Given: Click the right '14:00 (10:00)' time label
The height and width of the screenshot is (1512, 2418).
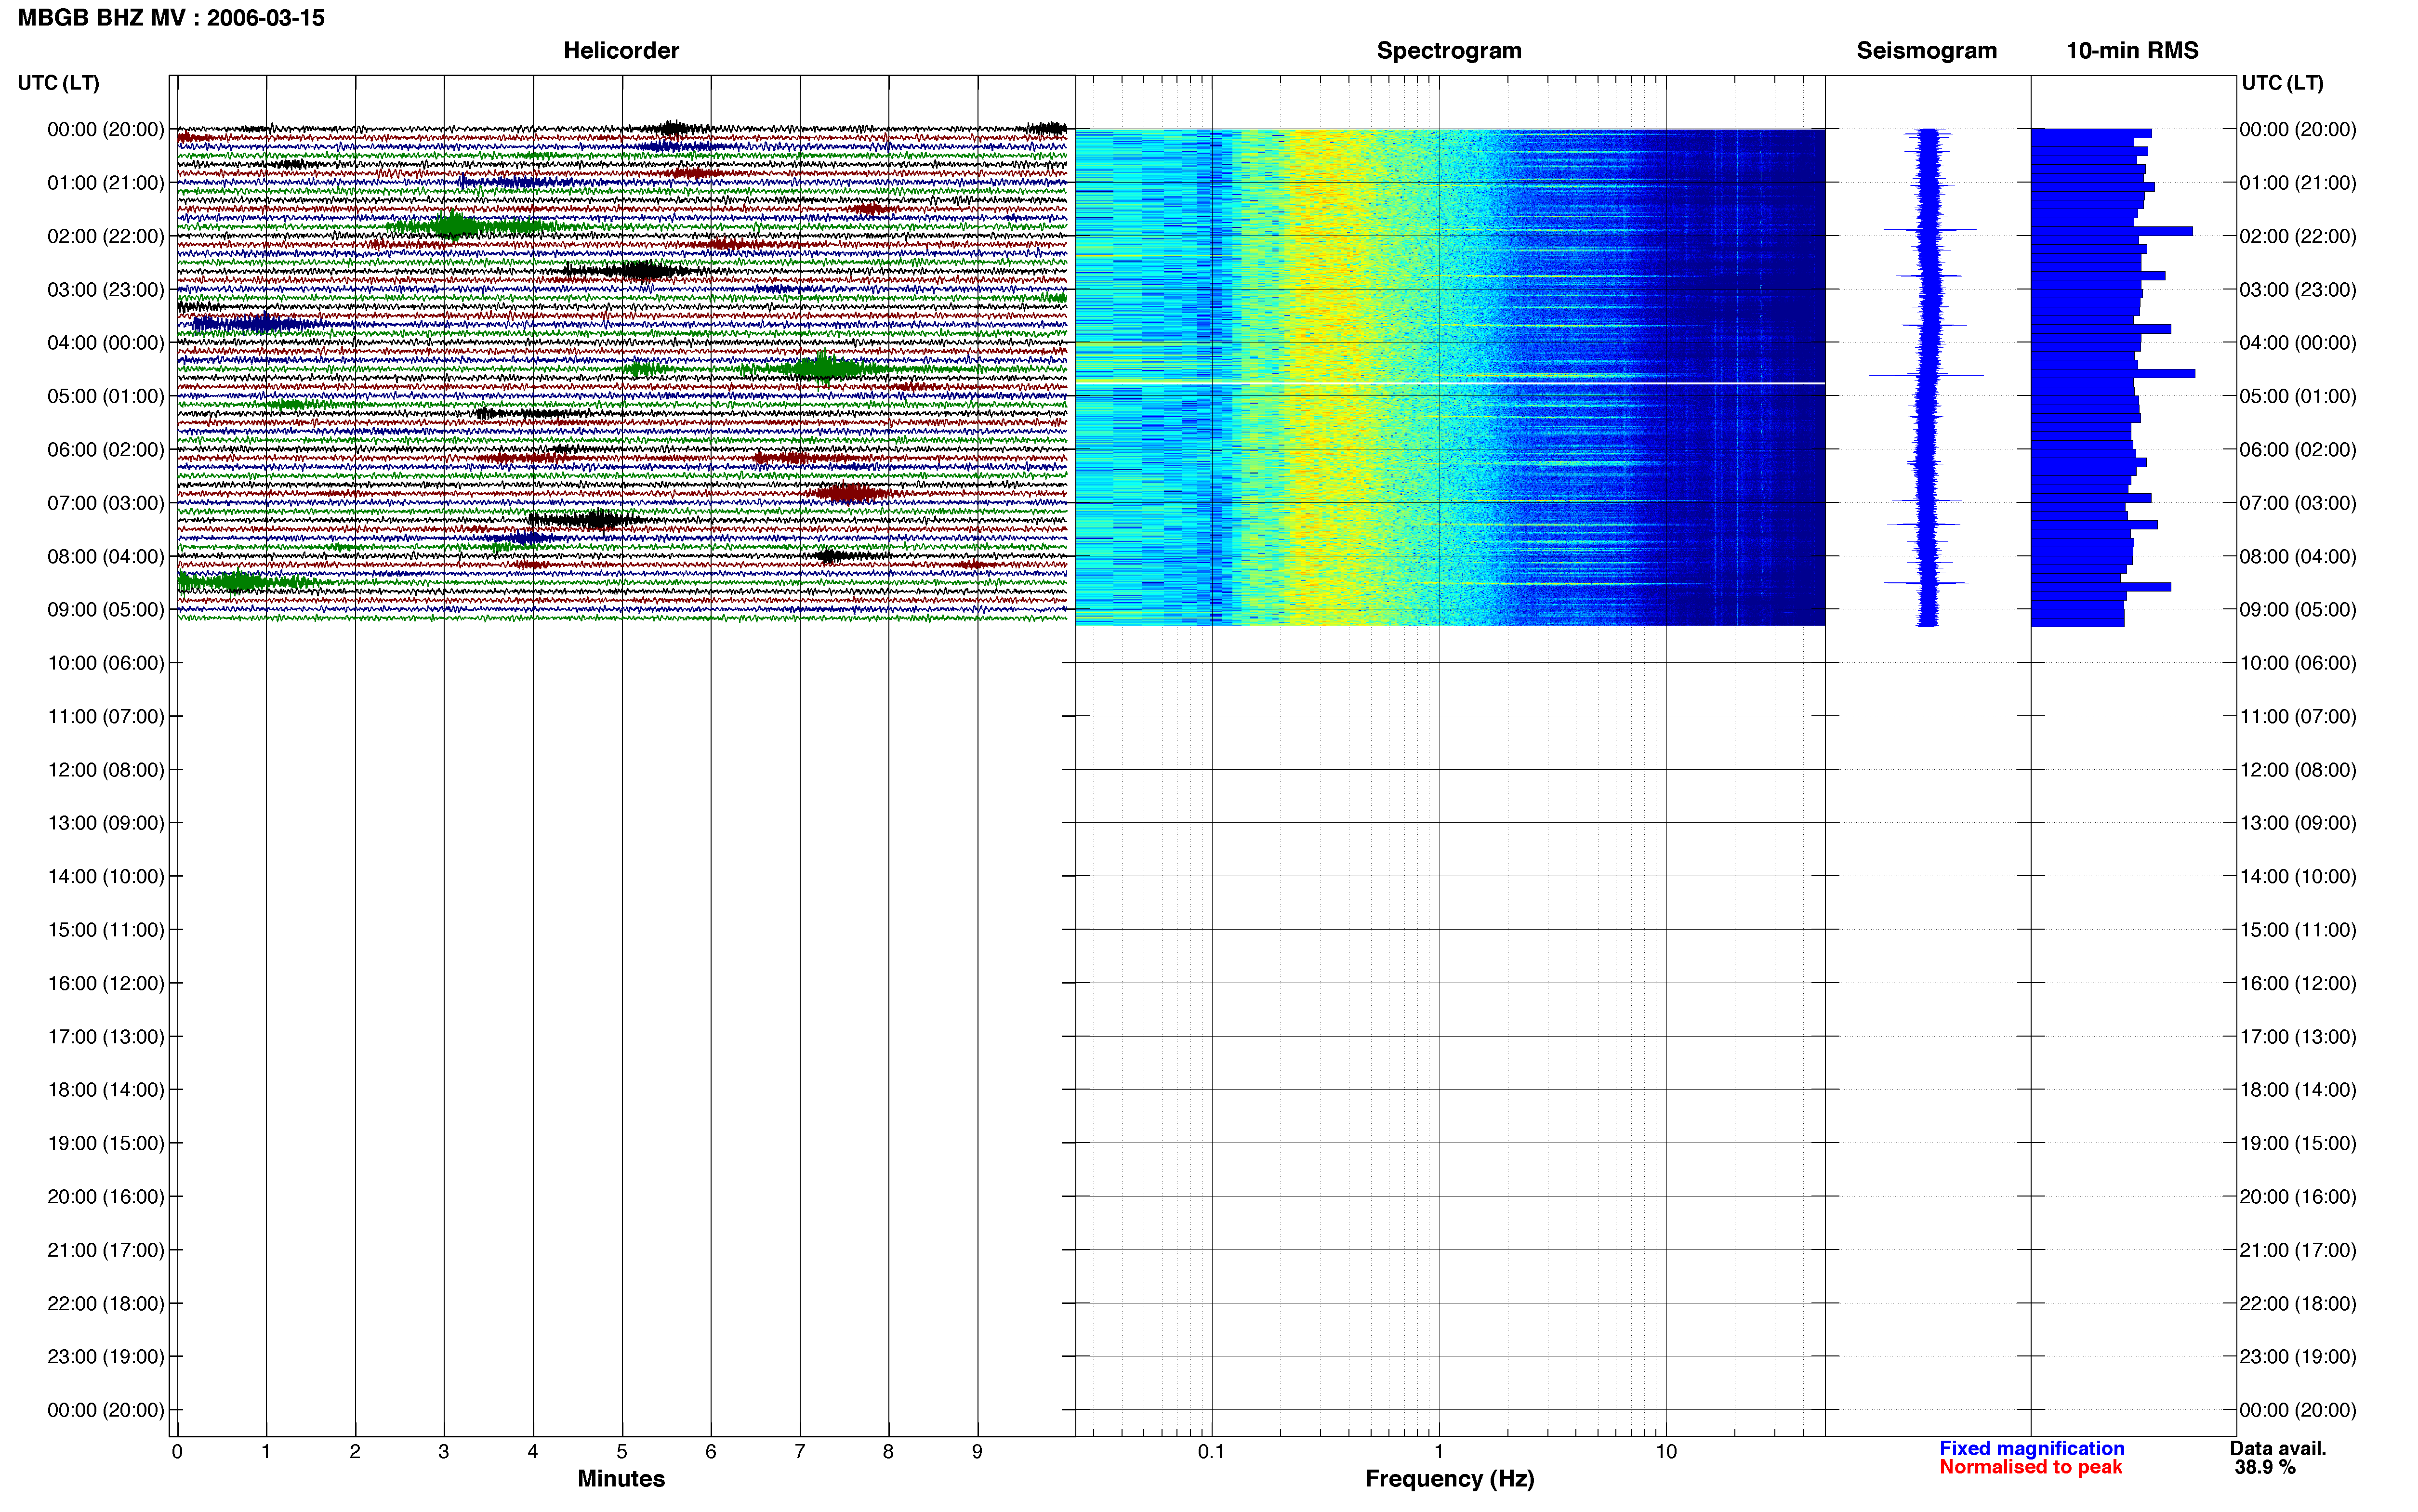Looking at the screenshot, I should coord(2297,876).
